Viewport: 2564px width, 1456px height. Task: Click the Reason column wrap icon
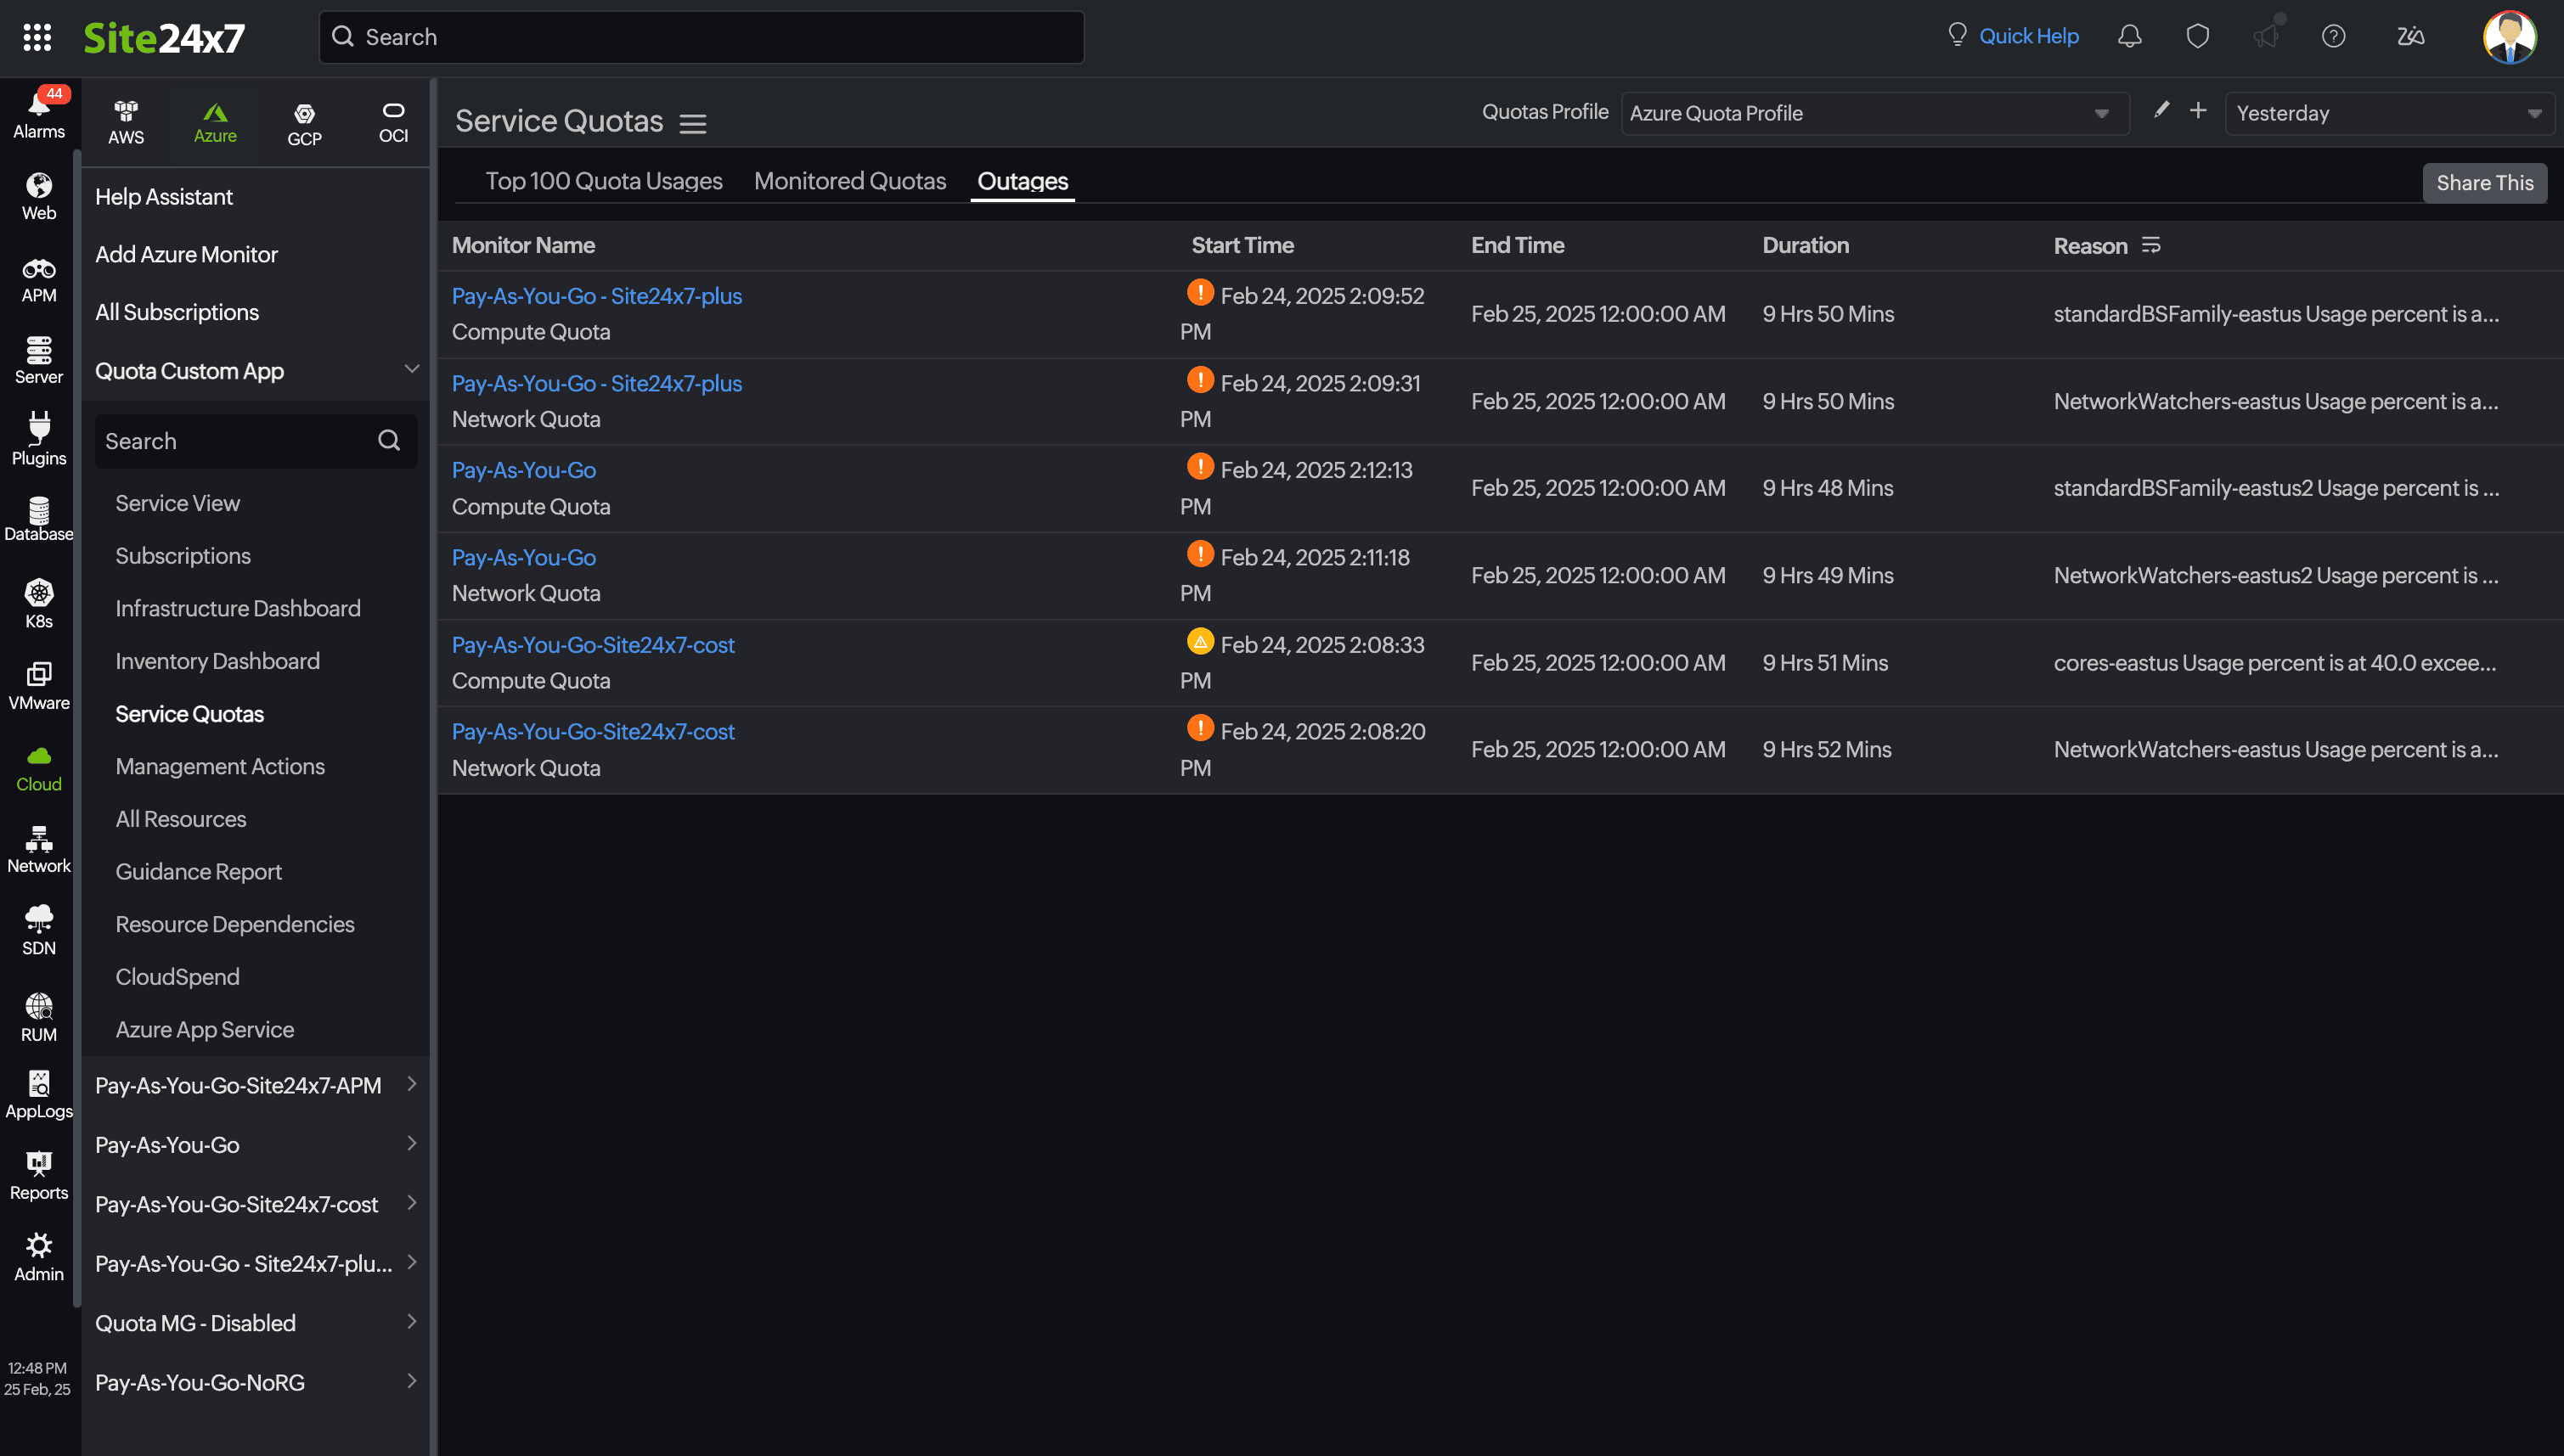2151,246
